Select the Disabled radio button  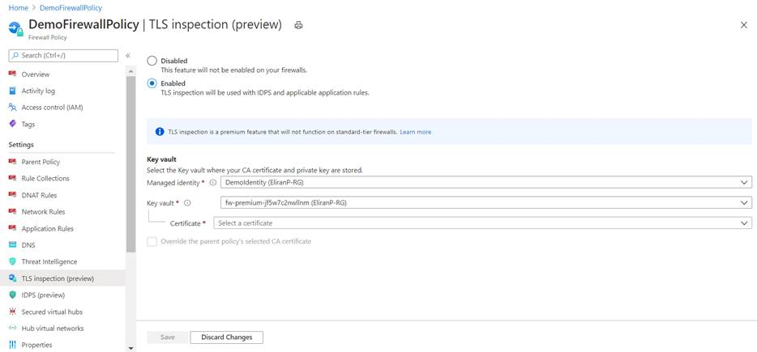(x=152, y=61)
